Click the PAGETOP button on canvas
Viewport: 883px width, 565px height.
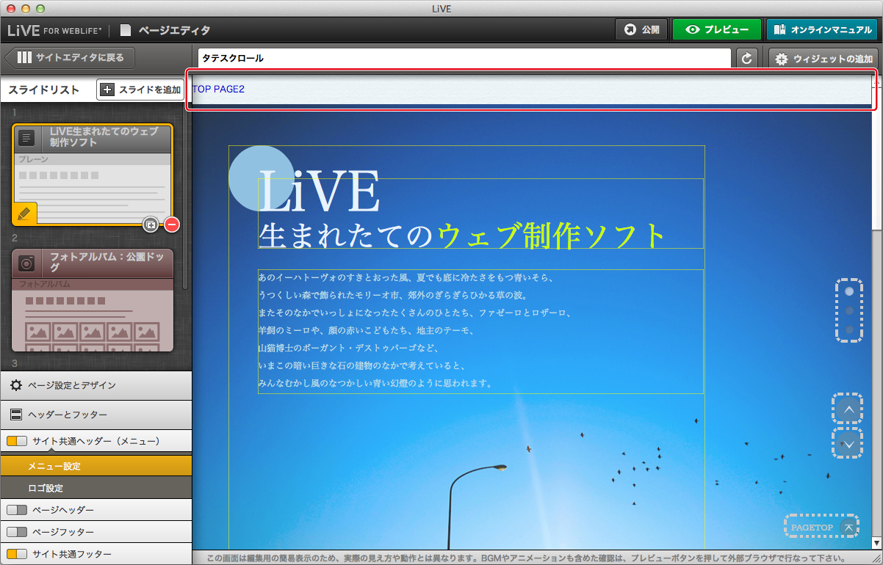[822, 527]
